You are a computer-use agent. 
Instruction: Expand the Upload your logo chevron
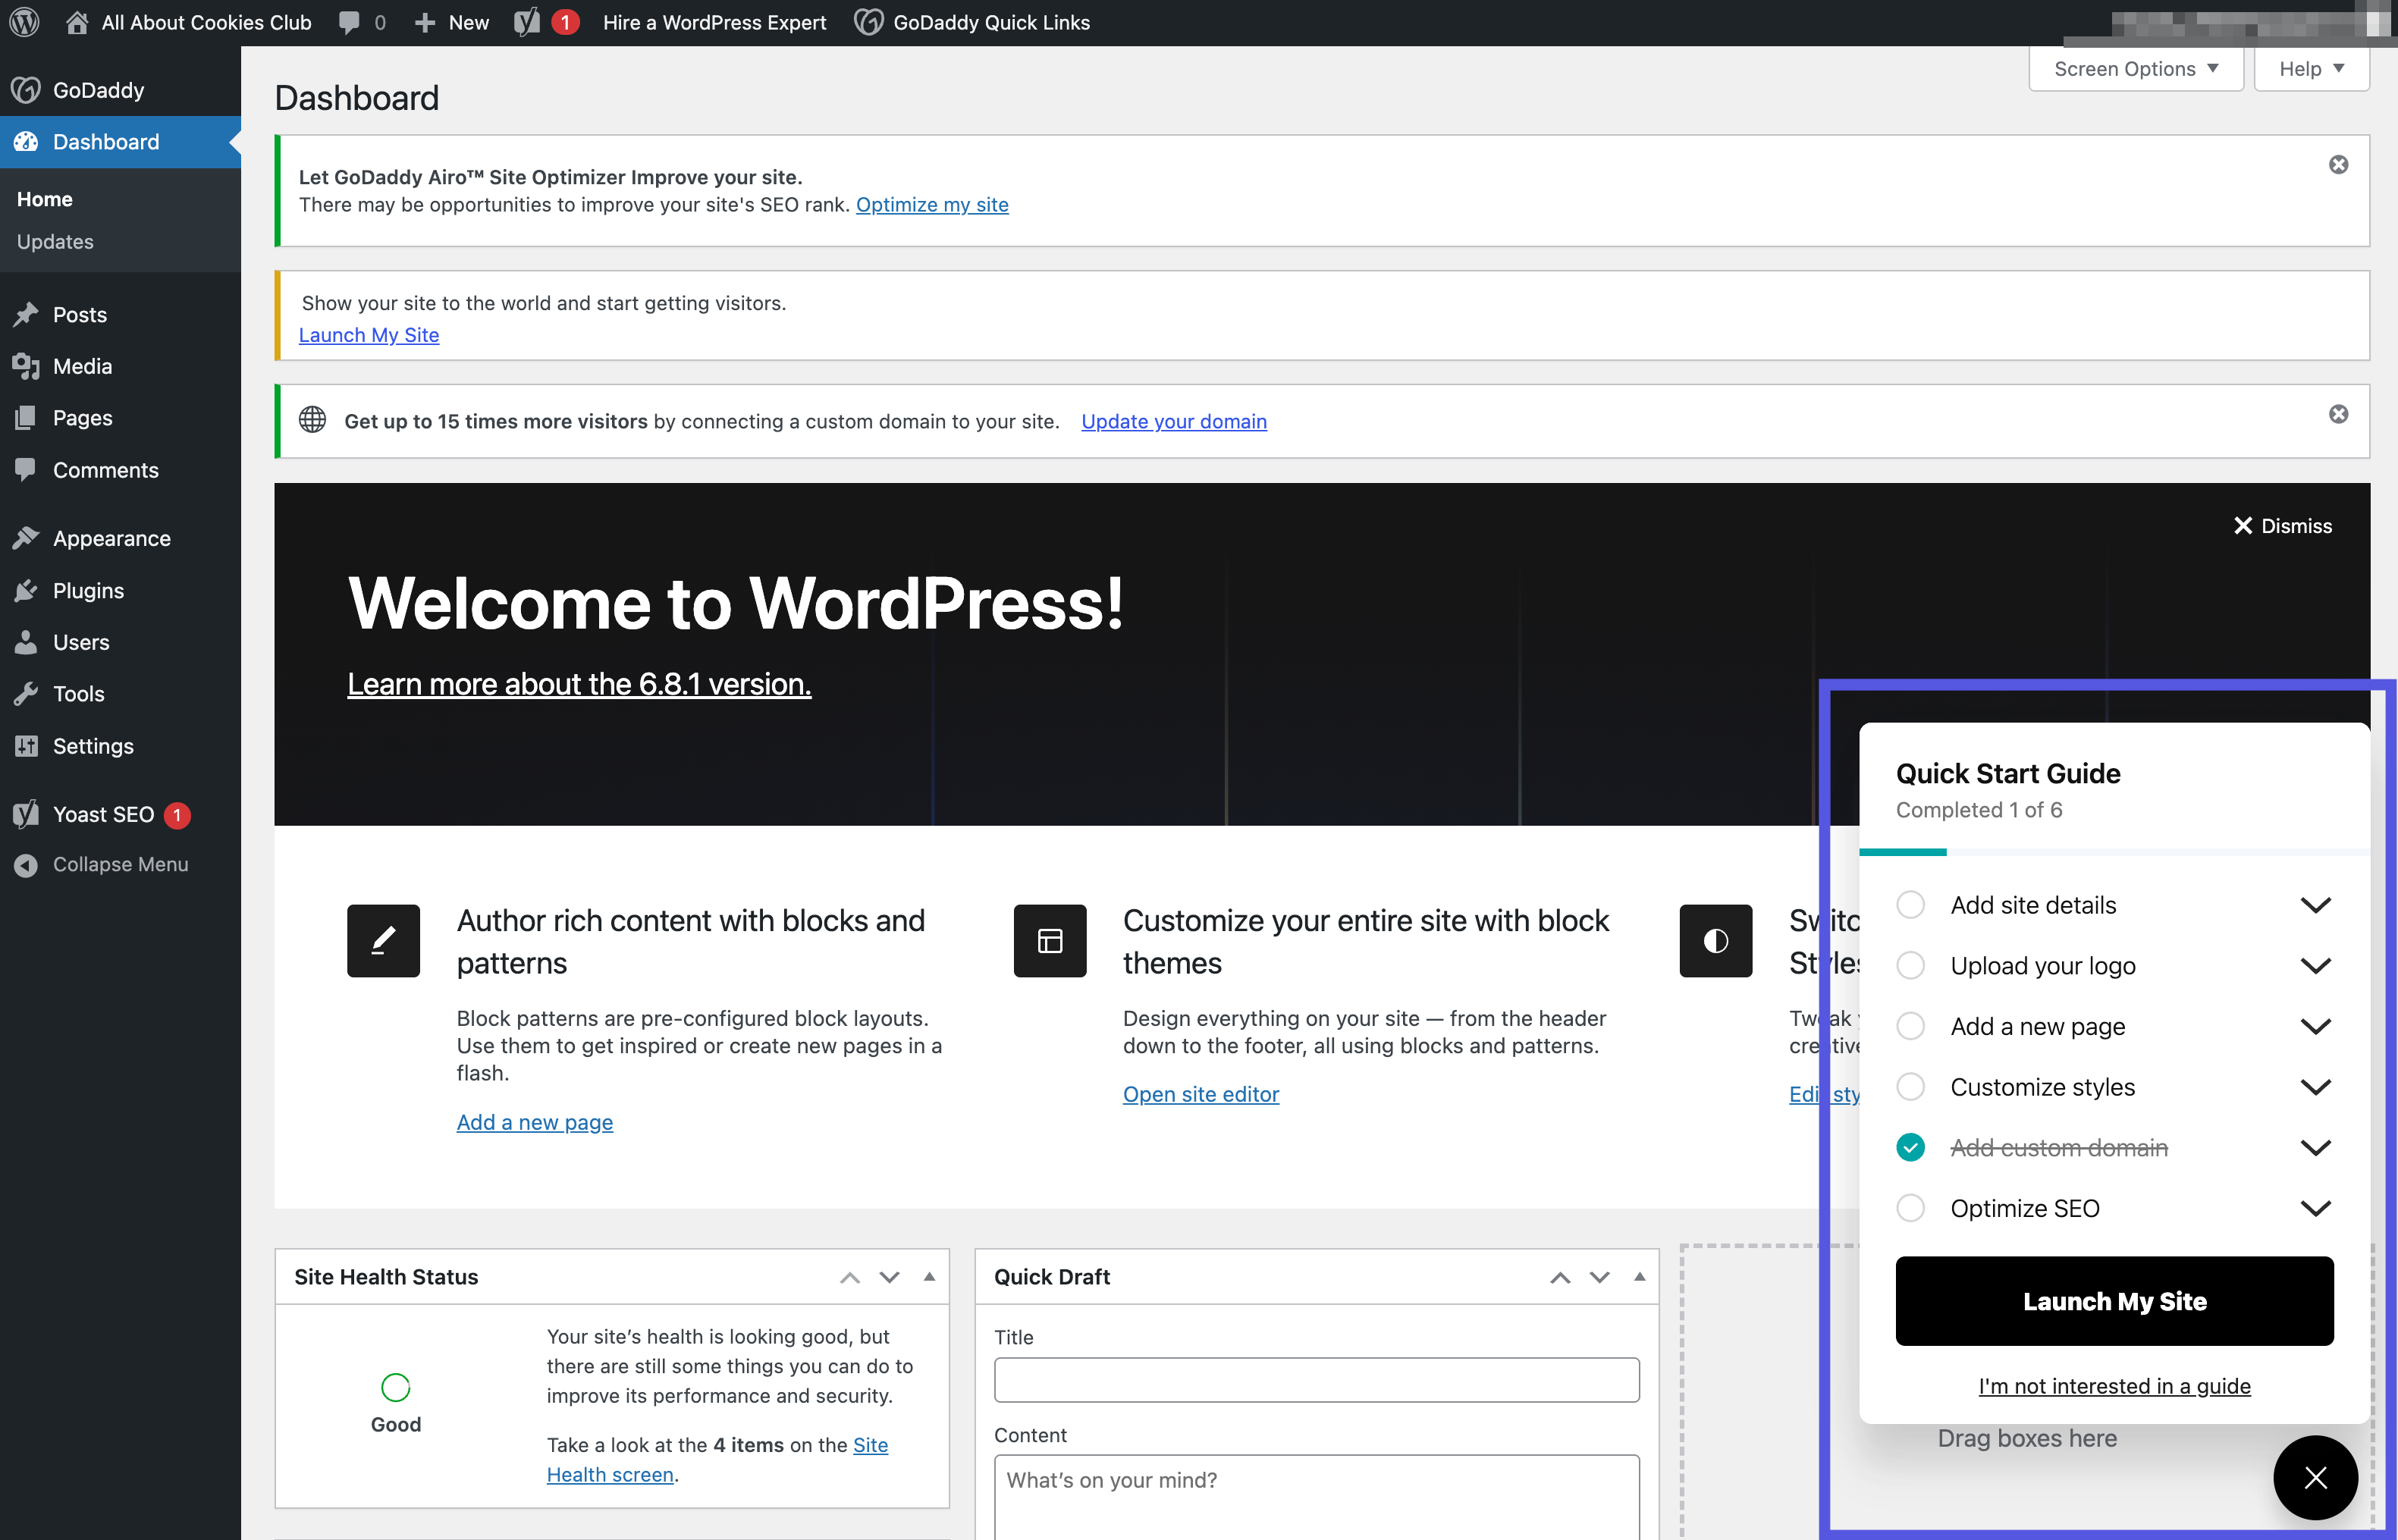click(x=2315, y=966)
